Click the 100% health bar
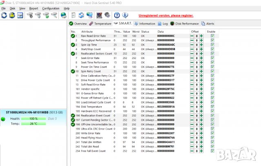Screen dimensions: 261x166 coord(33,118)
